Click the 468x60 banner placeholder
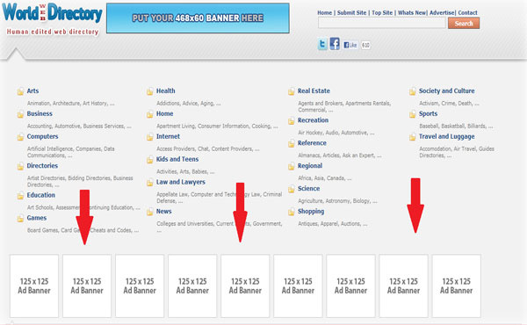Viewport: 527px width, 325px height. pos(198,18)
